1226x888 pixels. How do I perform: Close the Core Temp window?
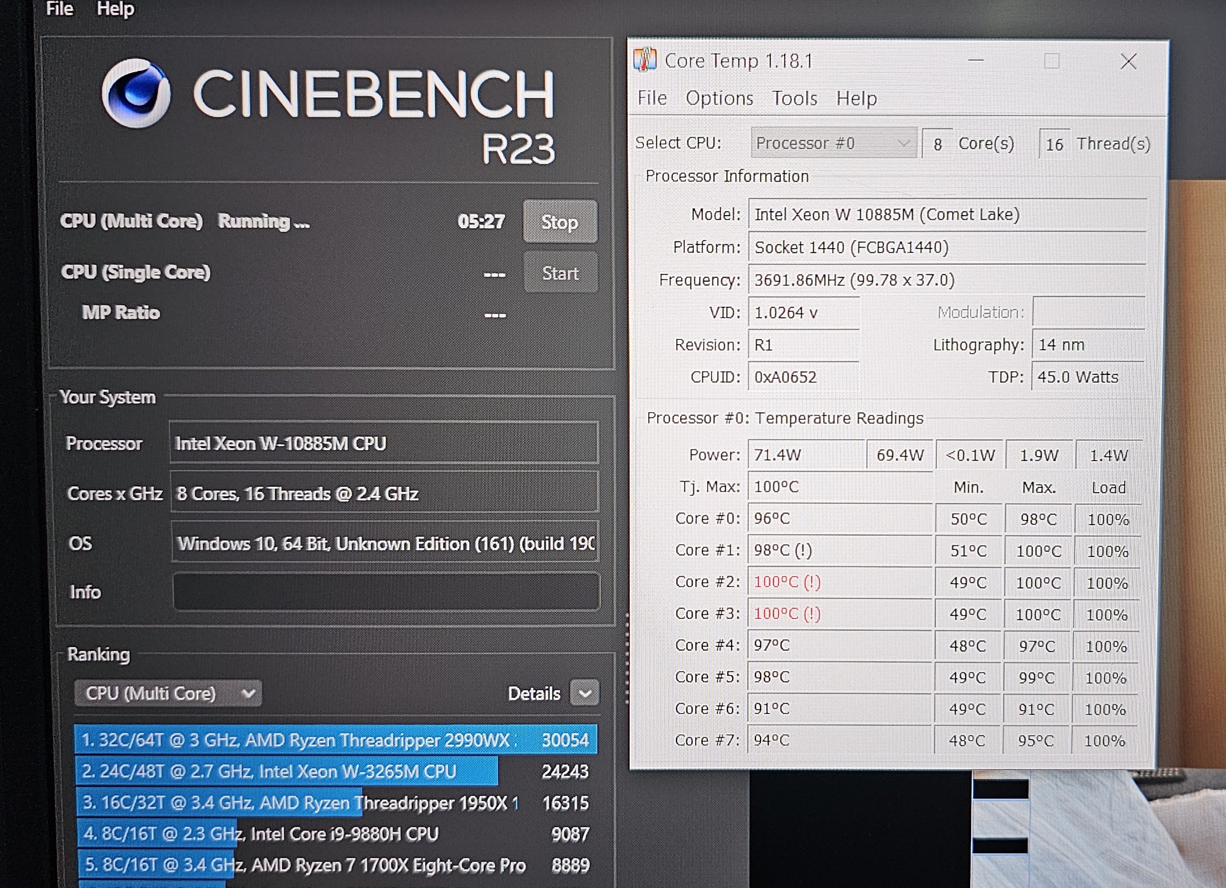point(1128,62)
